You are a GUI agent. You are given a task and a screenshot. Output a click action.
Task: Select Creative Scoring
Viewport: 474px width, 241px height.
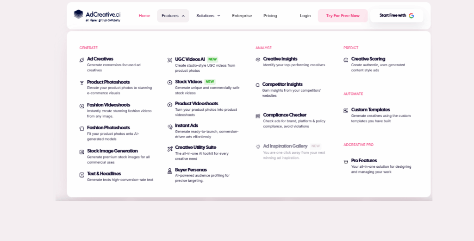(x=368, y=59)
